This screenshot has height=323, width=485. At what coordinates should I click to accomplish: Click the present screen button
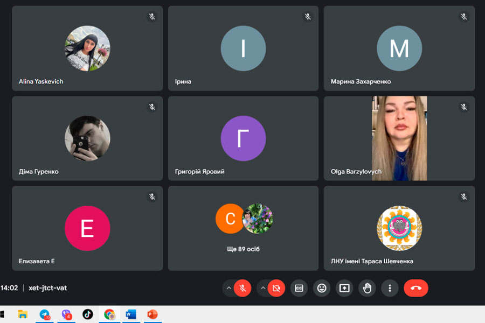344,288
